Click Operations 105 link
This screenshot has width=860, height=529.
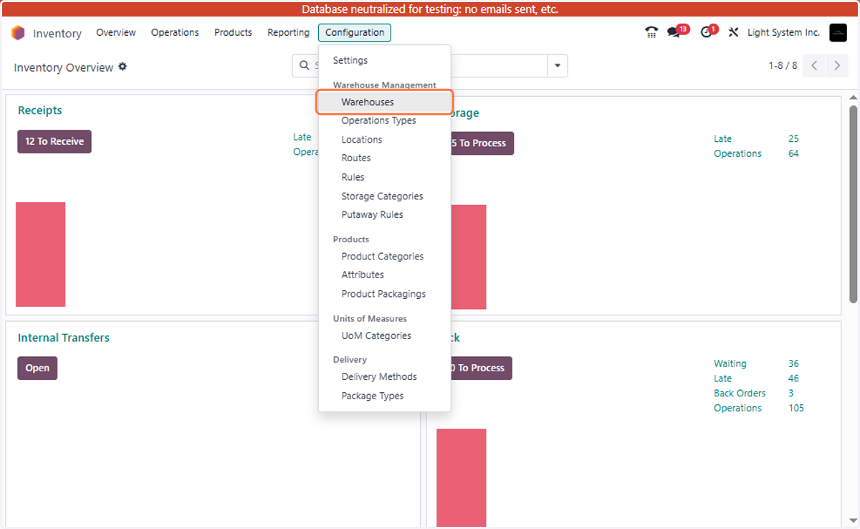click(759, 408)
